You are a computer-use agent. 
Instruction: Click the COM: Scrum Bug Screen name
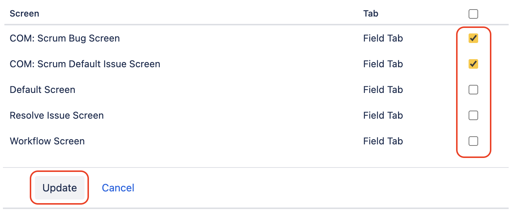pyautogui.click(x=65, y=38)
